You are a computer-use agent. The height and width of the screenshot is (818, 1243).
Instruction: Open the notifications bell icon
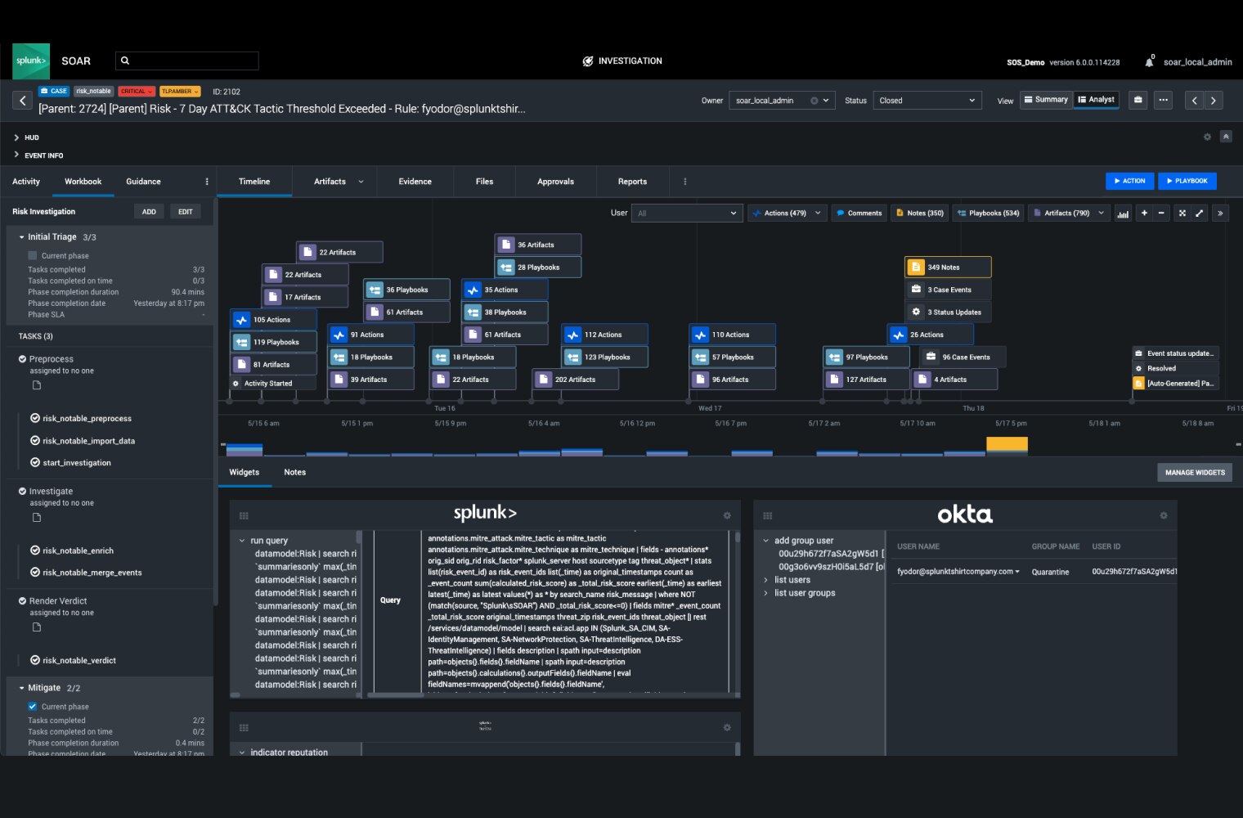[1149, 61]
